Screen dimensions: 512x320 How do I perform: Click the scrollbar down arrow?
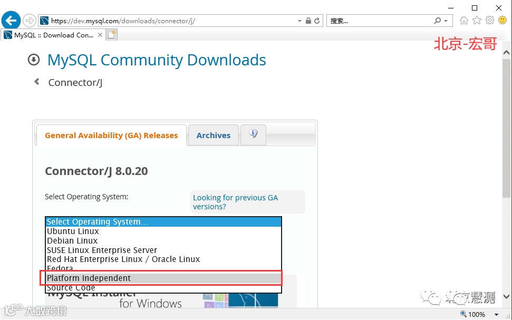coord(506,296)
